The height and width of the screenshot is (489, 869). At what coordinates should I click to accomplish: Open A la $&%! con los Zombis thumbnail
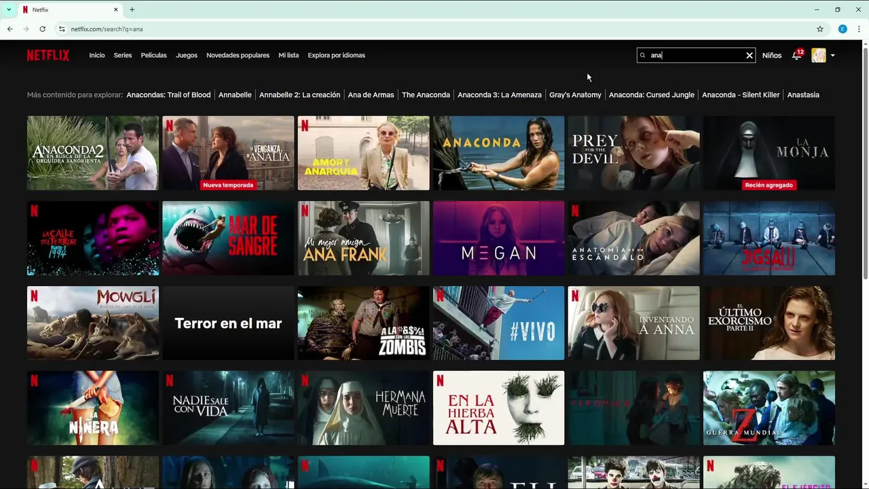coord(363,323)
